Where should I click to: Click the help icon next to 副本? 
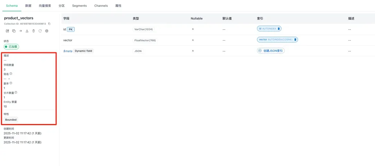(x=11, y=83)
